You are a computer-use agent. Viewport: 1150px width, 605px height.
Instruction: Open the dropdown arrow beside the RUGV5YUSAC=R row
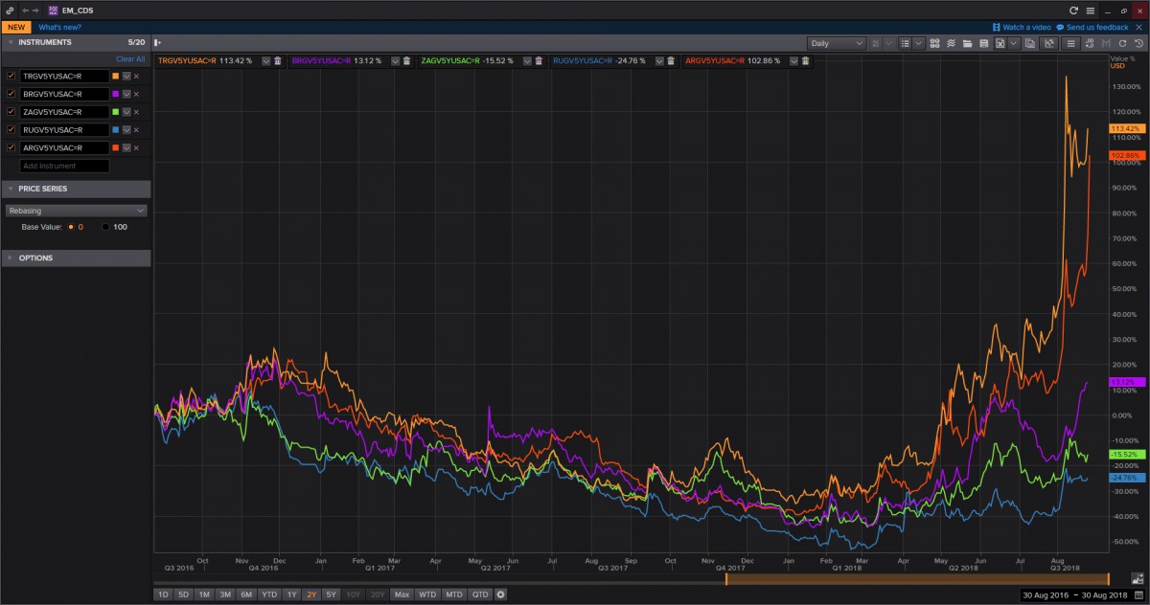[x=126, y=130]
